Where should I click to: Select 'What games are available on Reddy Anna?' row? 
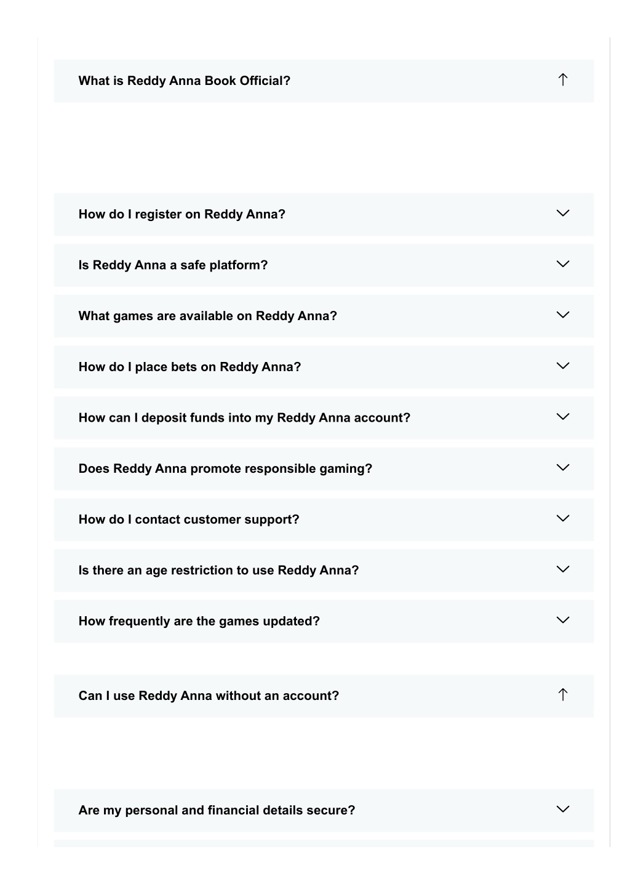coord(324,316)
